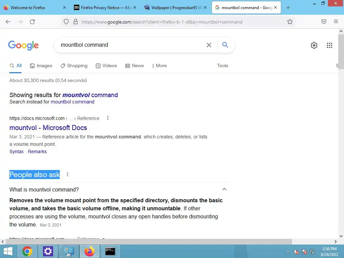The image size is (344, 258).
Task: Search instead for mountbol command
Action: [x=73, y=102]
